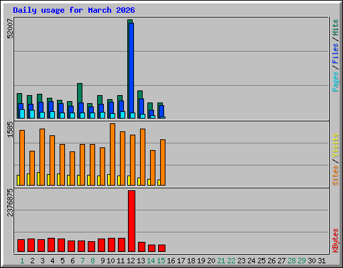The image size is (343, 268).
Task: Click the day 16 x-axis label
Action: coord(171,261)
